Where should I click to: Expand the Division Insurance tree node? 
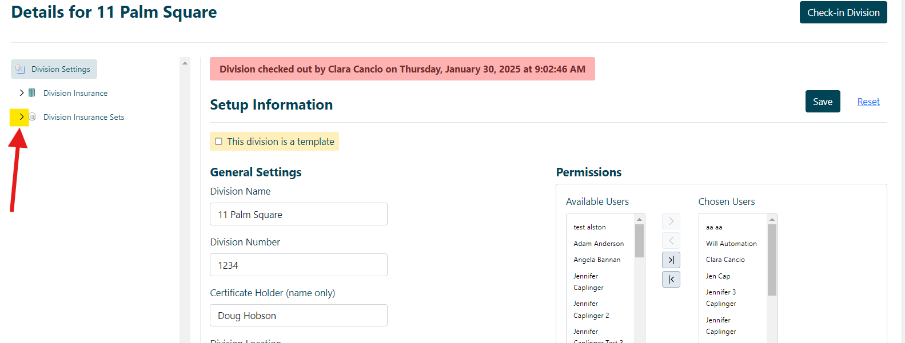tap(22, 92)
